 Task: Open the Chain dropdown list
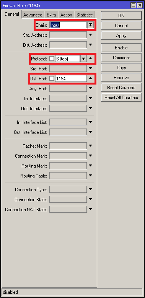click(x=90, y=25)
